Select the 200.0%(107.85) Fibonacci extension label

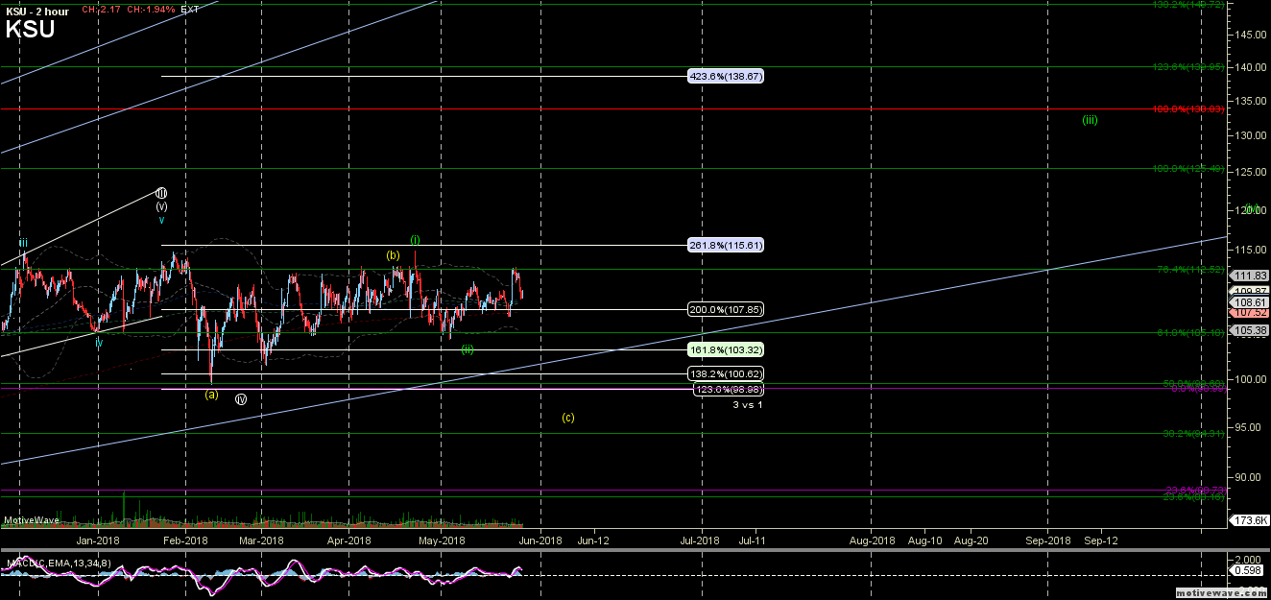[726, 310]
